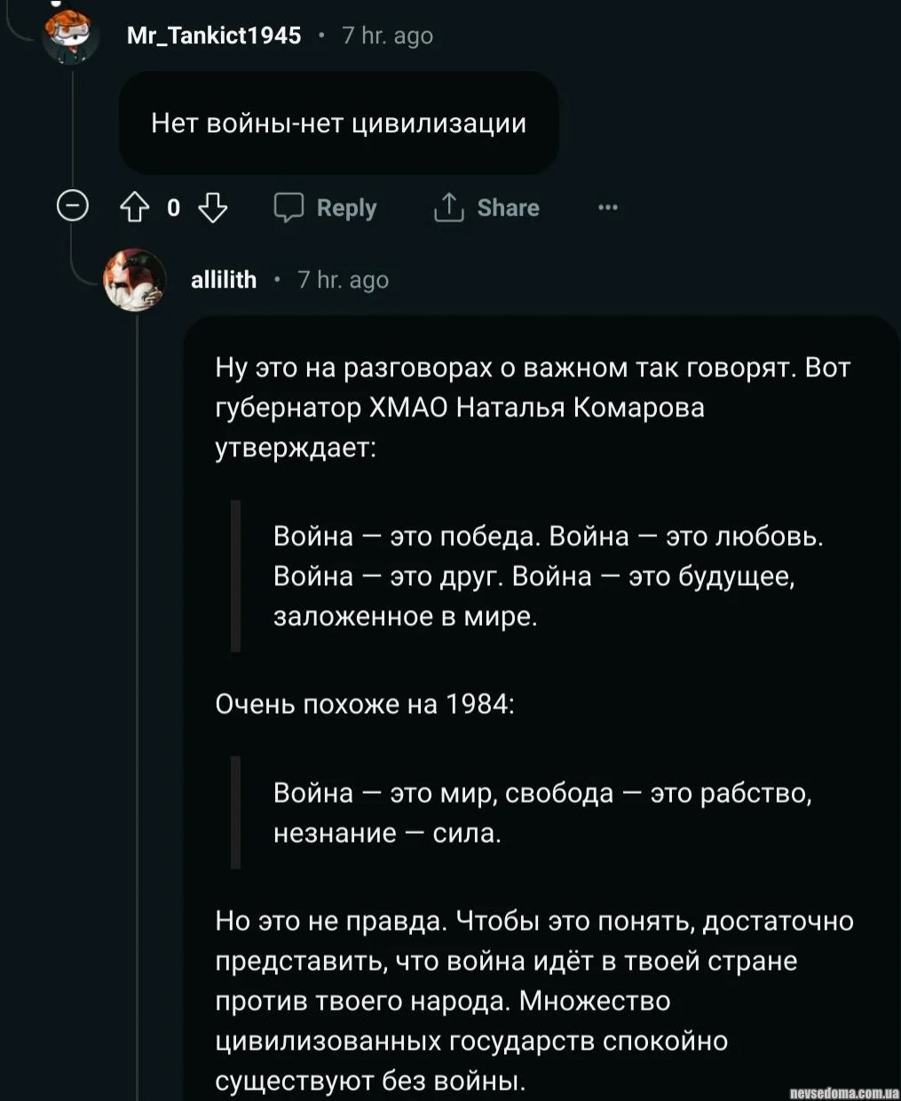Viewport: 901px width, 1101px height.
Task: Go to the Mr_Tankict1945 username profile
Action: (214, 36)
